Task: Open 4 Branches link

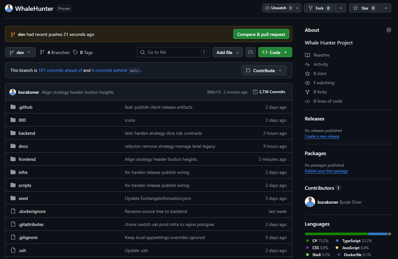Action: (55, 52)
